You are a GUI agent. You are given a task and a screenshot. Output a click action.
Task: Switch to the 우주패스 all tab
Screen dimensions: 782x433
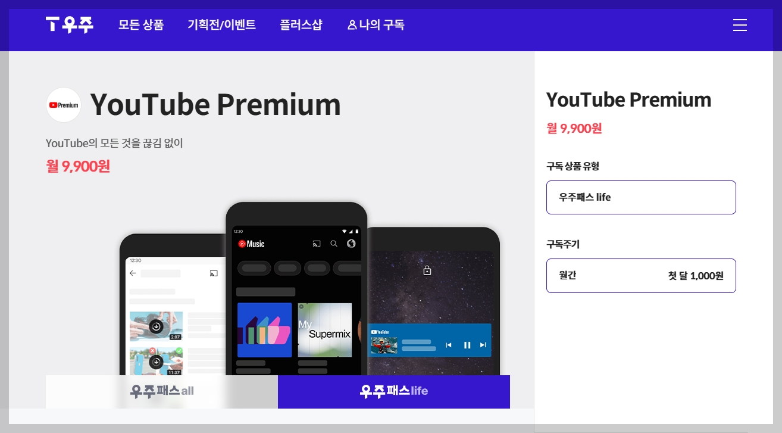point(162,391)
